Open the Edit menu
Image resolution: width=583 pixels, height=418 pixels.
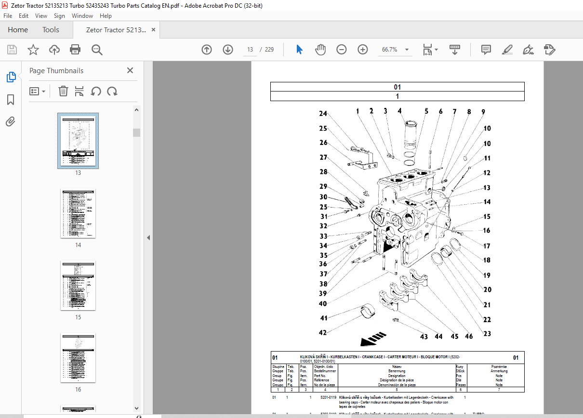24,16
